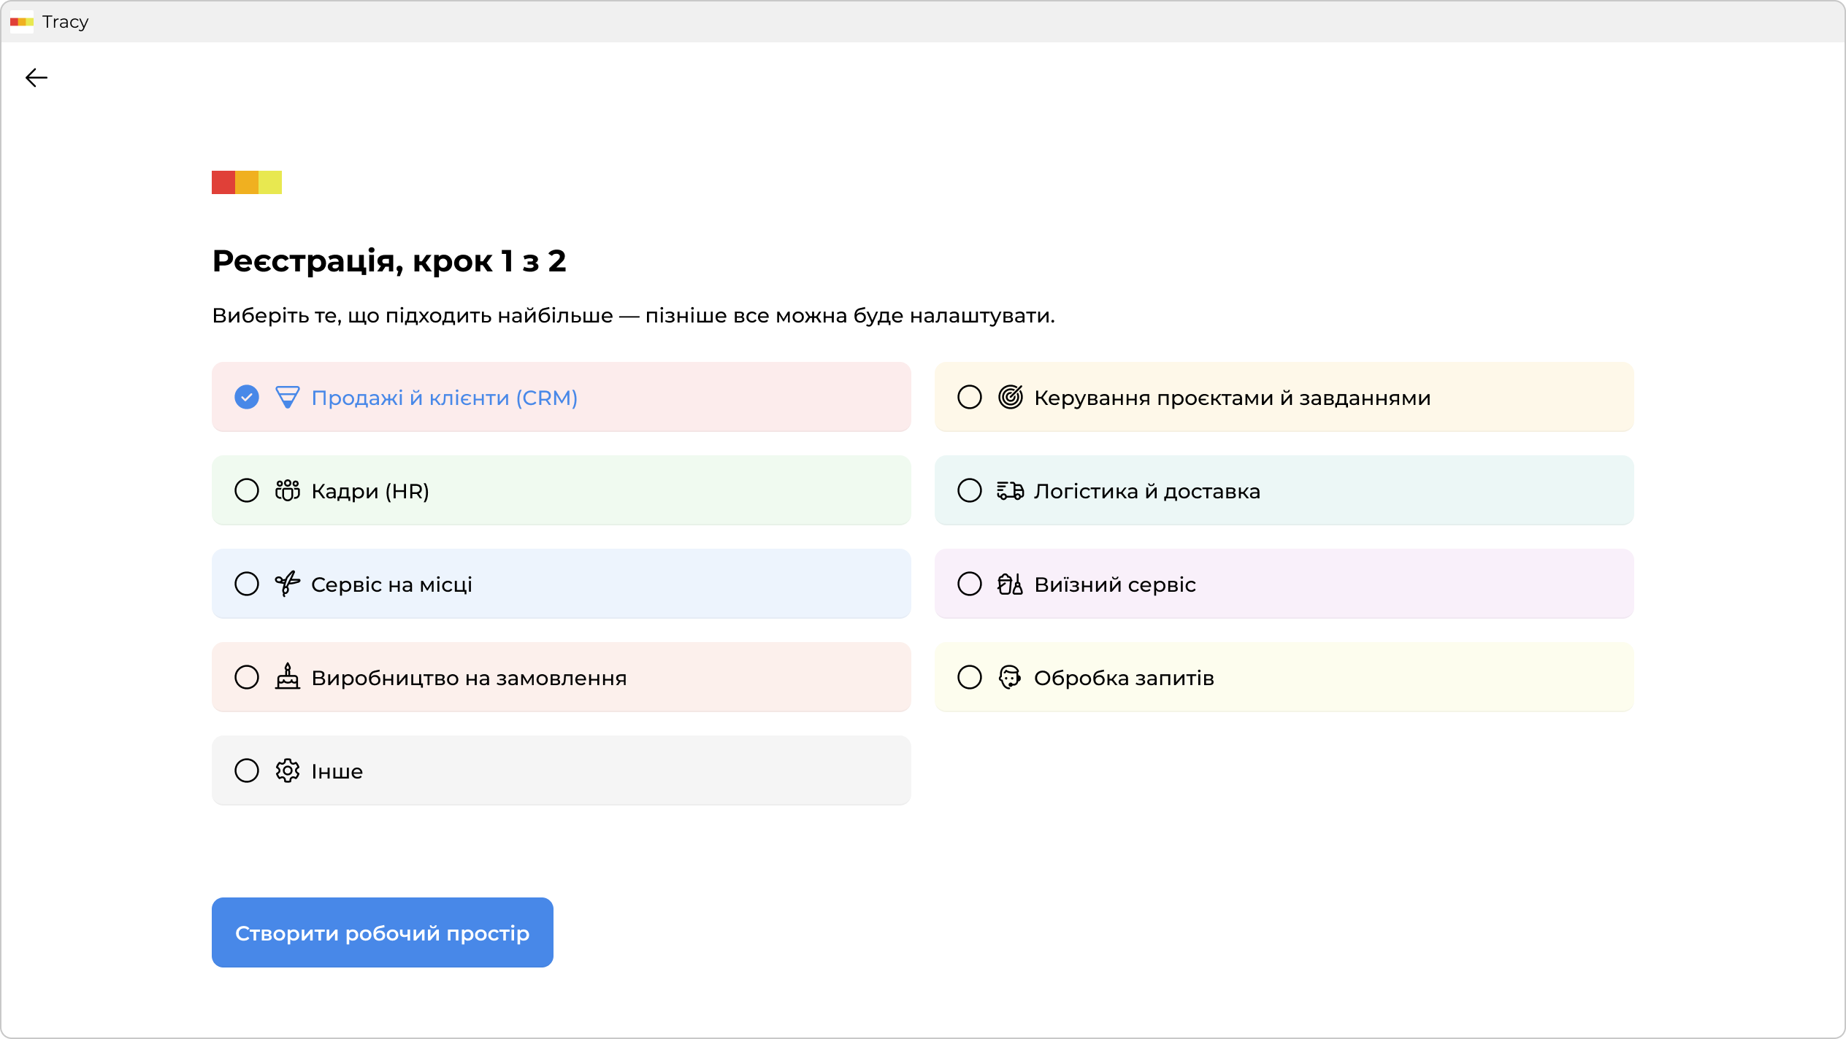Click the gear icon beside Інше

click(287, 771)
